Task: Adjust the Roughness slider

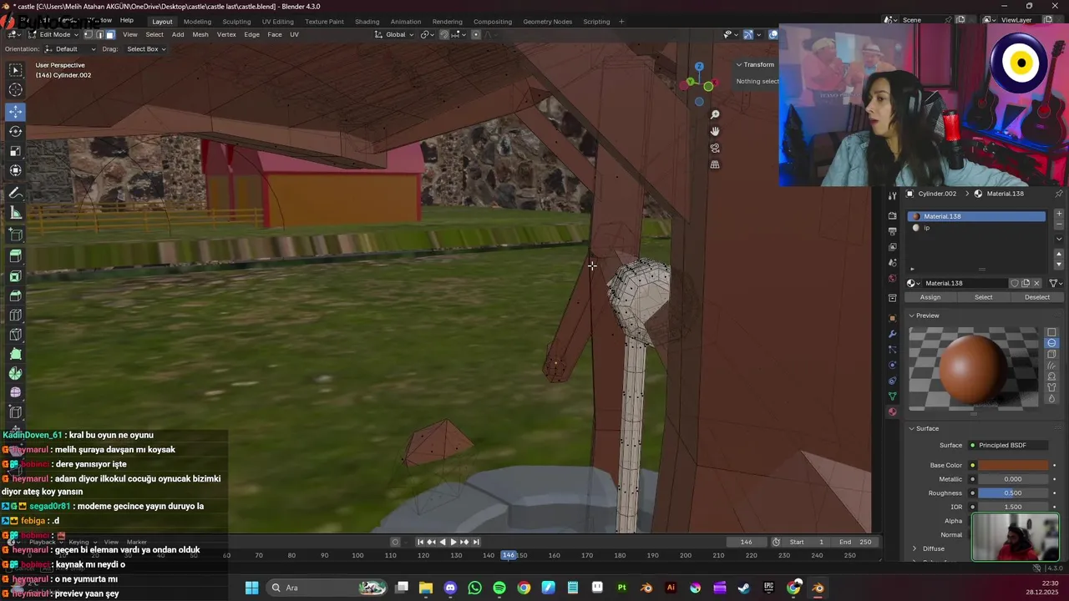Action: click(x=1013, y=493)
